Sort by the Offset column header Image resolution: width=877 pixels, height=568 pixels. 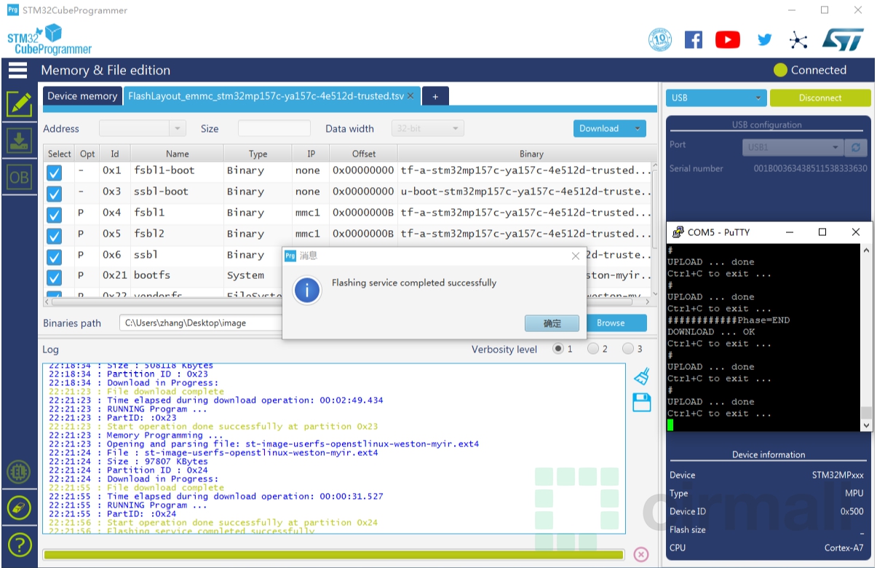tap(364, 154)
